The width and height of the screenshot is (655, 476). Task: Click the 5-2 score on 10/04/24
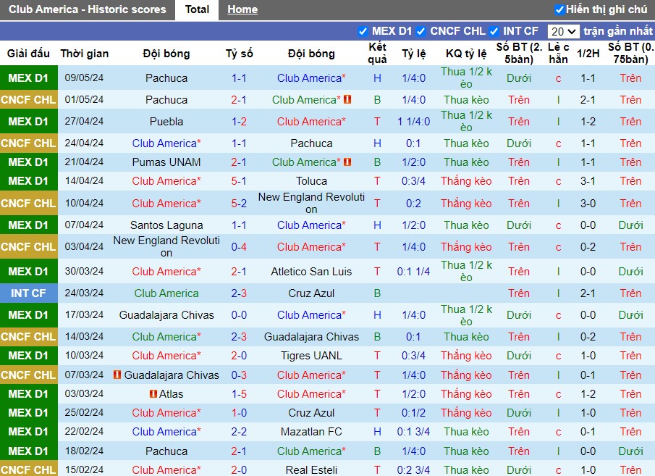tap(239, 204)
